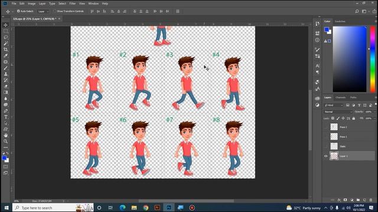This screenshot has height=212, width=378.
Task: Select the Rectangular Marquee tool
Action: 5,31
